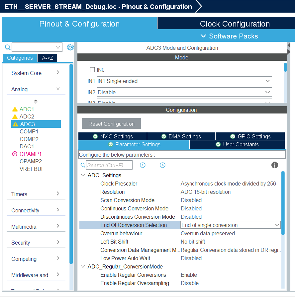Screen dimensions: 295x297
Task: Click the info icon in Parameter Settings
Action: click(x=274, y=165)
